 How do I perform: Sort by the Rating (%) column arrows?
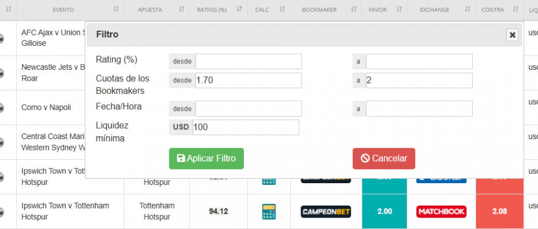click(239, 10)
